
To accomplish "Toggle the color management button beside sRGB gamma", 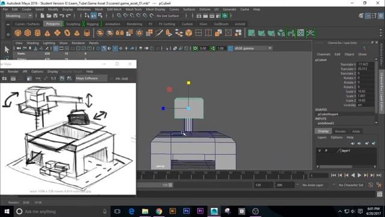I will 230,48.
